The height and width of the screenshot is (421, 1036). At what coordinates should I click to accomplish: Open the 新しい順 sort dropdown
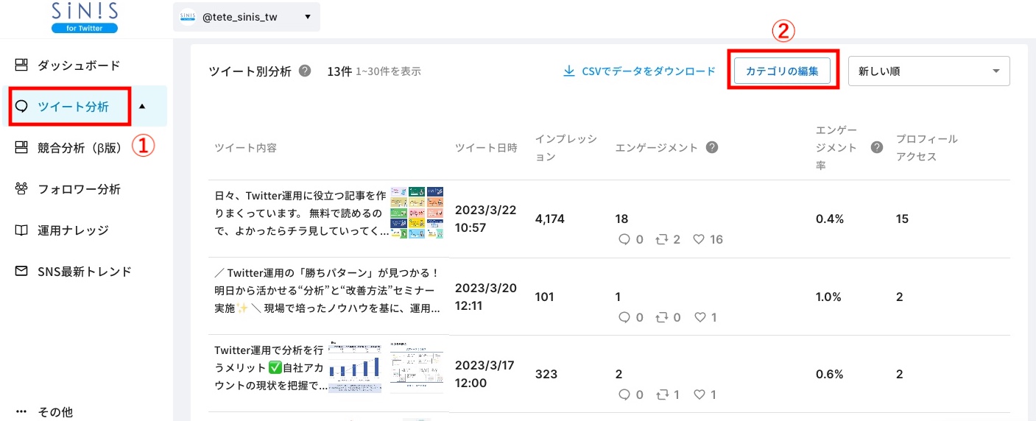[929, 71]
